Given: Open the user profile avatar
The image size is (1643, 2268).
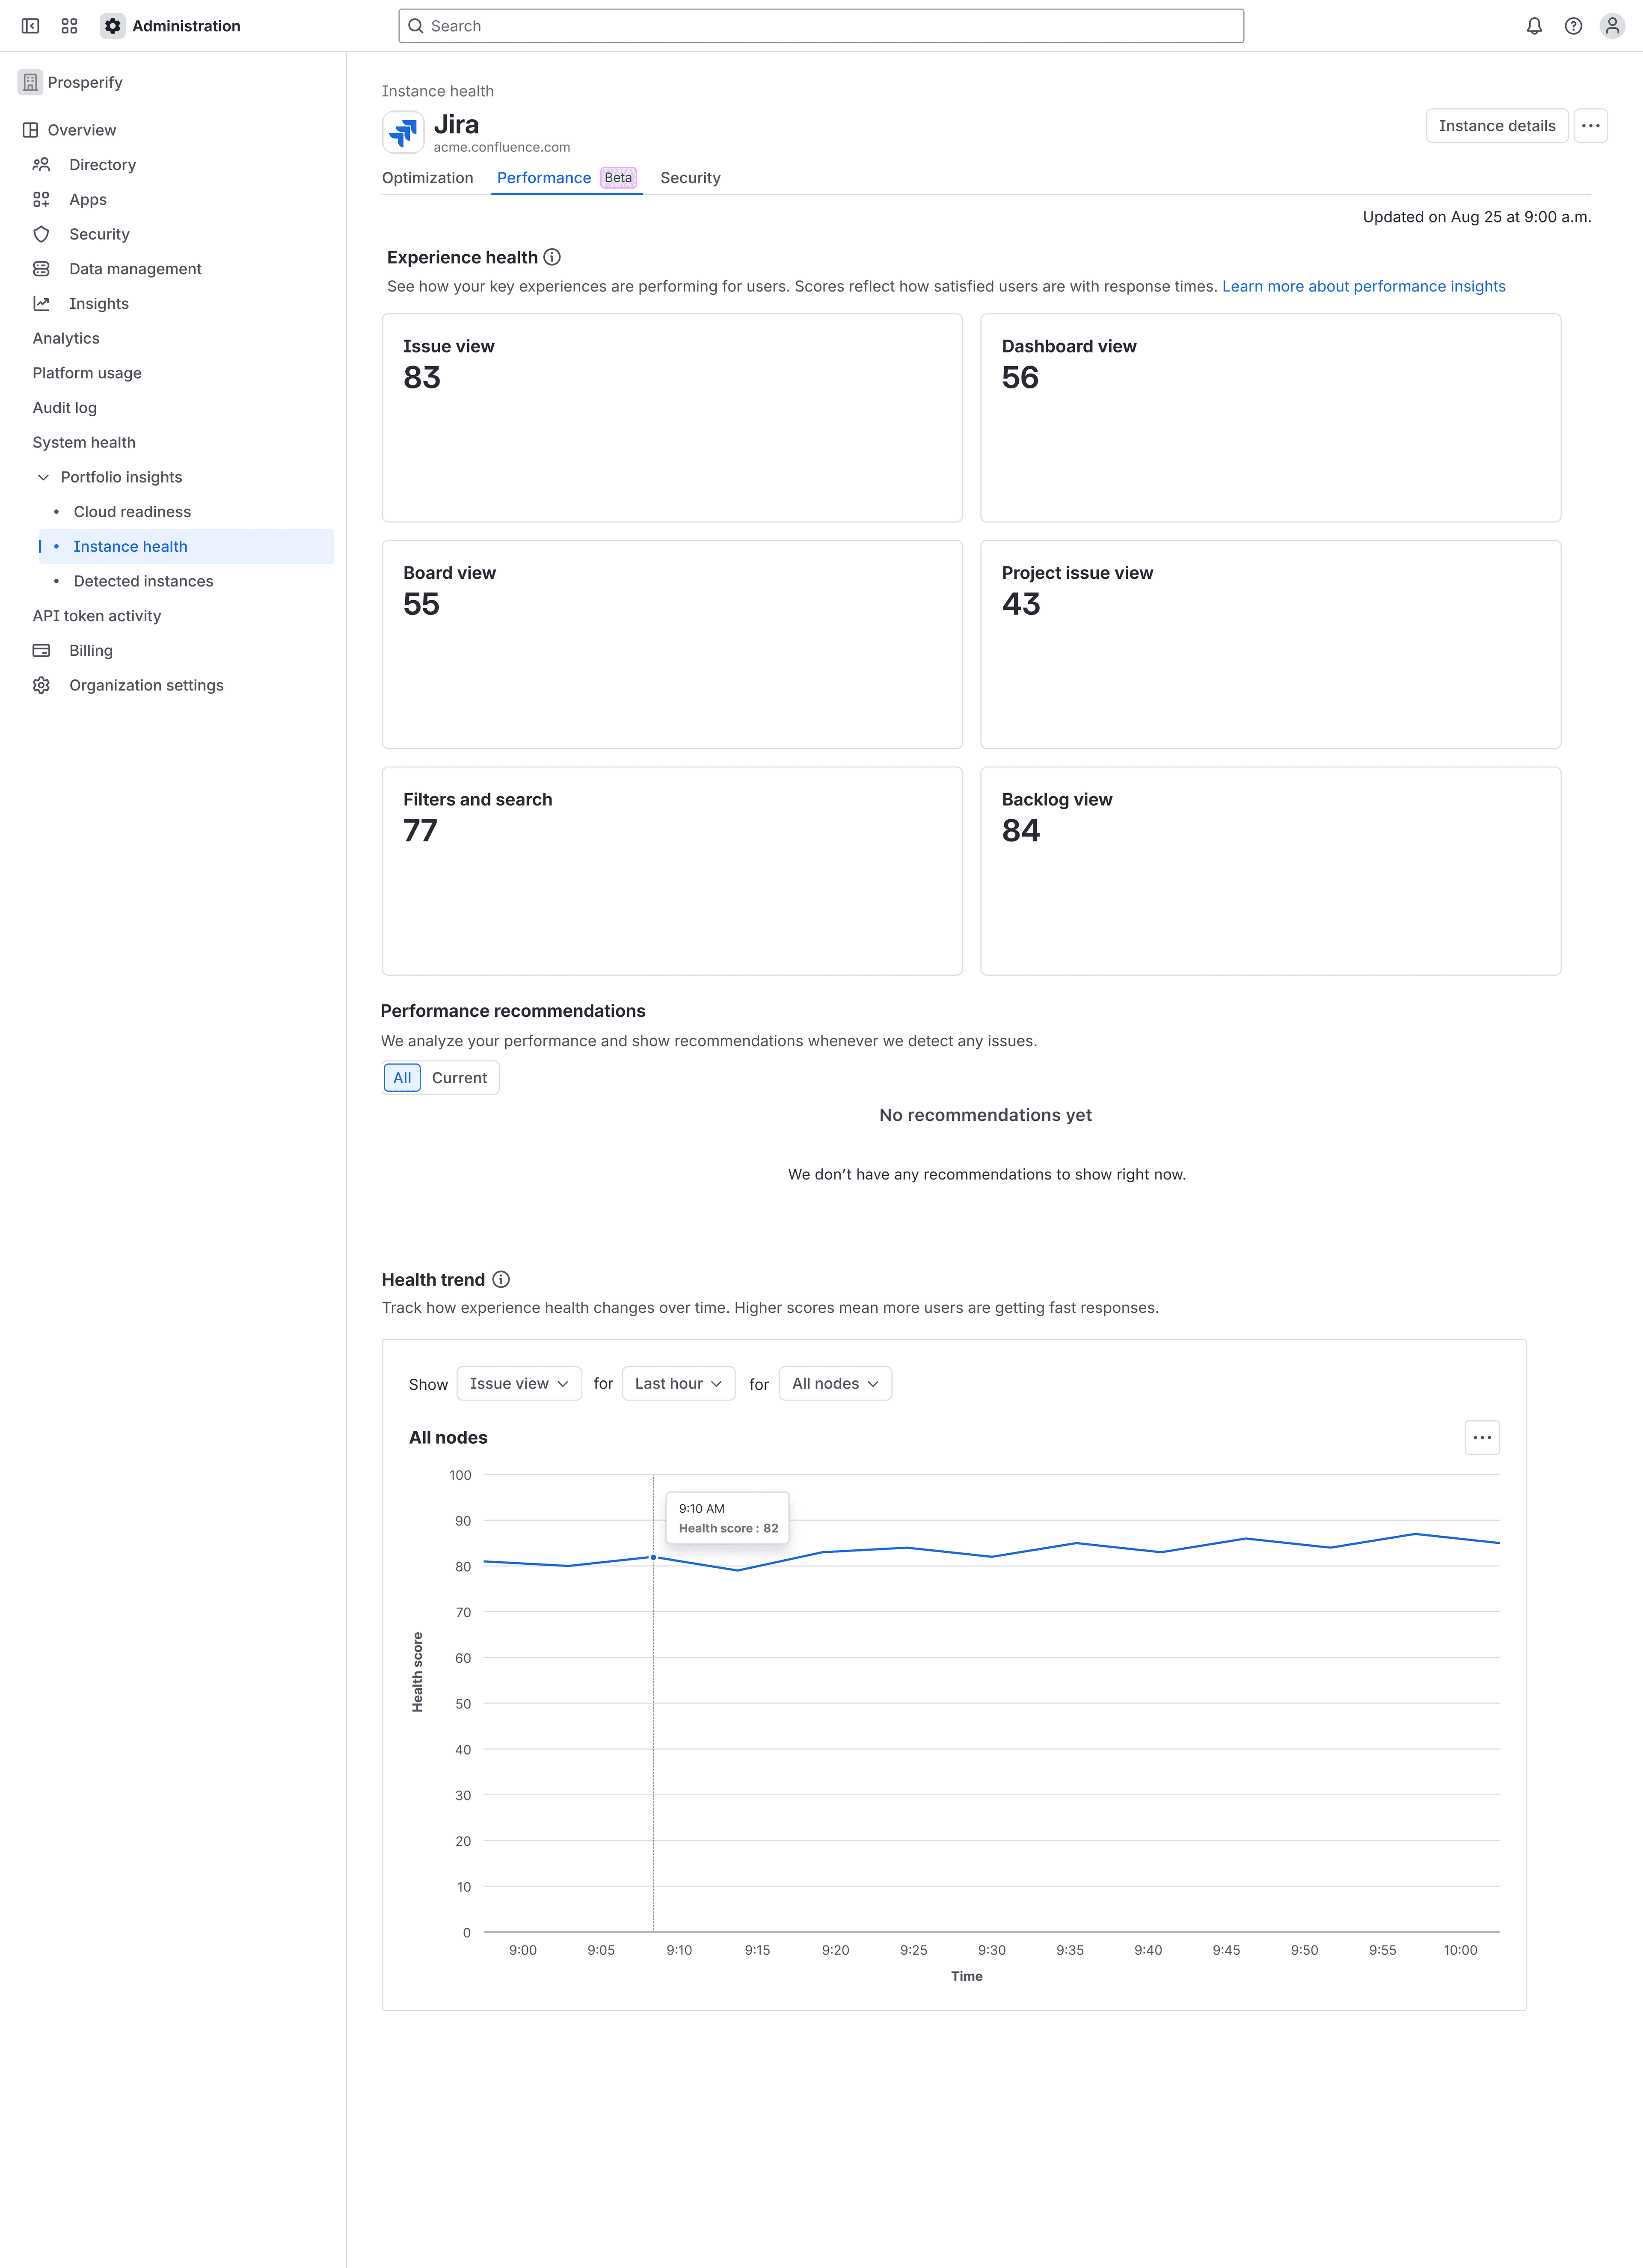Looking at the screenshot, I should (1612, 26).
